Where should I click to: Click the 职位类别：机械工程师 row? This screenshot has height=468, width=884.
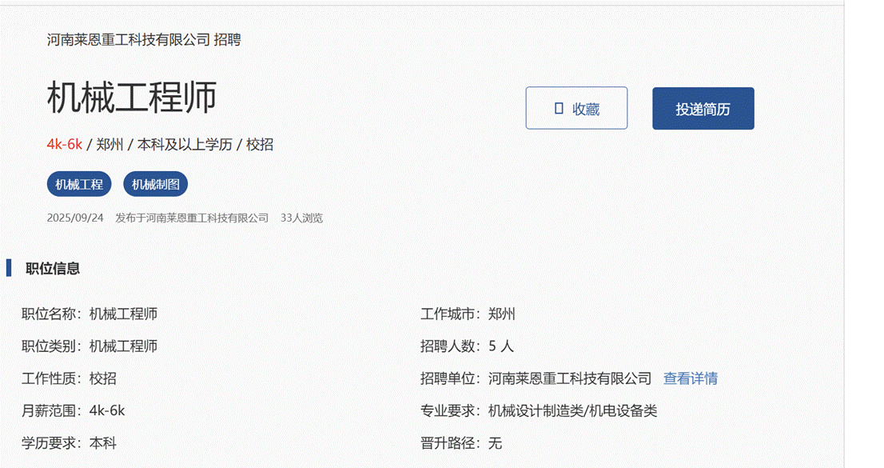click(x=89, y=346)
